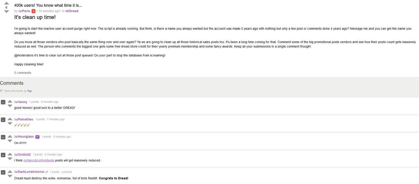The height and width of the screenshot is (184, 419).
Task: Click the admin badge next to Paris
Action: tap(33, 11)
